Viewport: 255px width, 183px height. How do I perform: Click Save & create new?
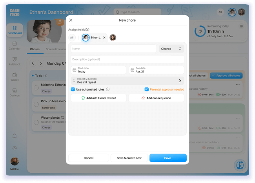tap(129, 158)
